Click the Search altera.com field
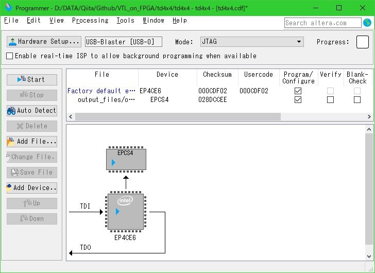 (322, 23)
